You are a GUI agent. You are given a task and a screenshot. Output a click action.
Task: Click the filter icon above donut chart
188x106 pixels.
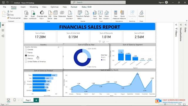[x=100, y=42]
